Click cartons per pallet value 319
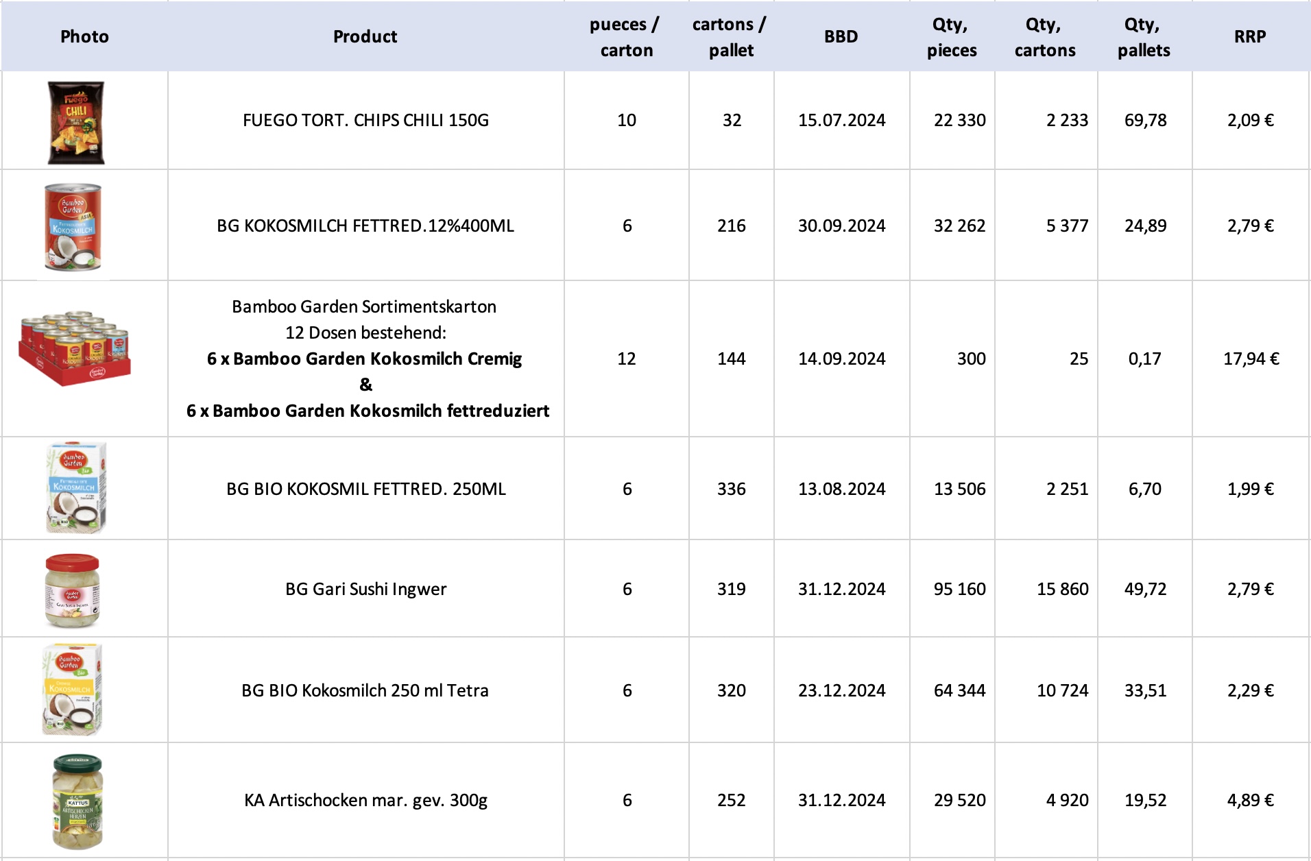 pyautogui.click(x=731, y=589)
